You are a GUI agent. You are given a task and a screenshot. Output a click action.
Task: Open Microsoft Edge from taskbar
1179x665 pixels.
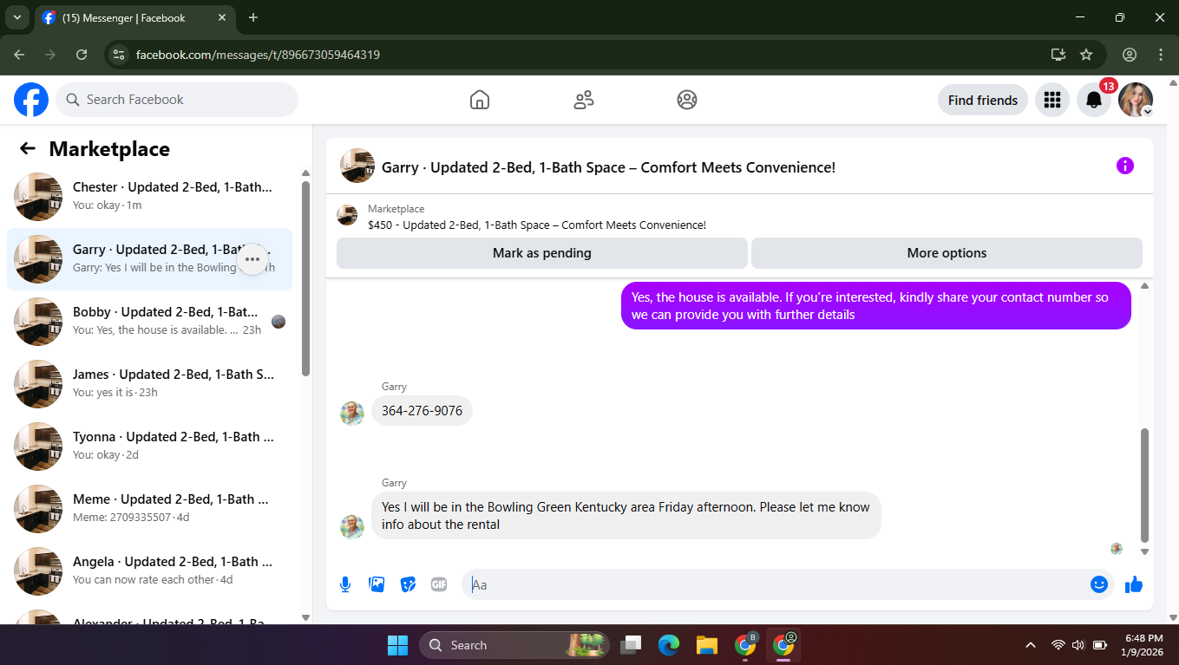point(669,645)
